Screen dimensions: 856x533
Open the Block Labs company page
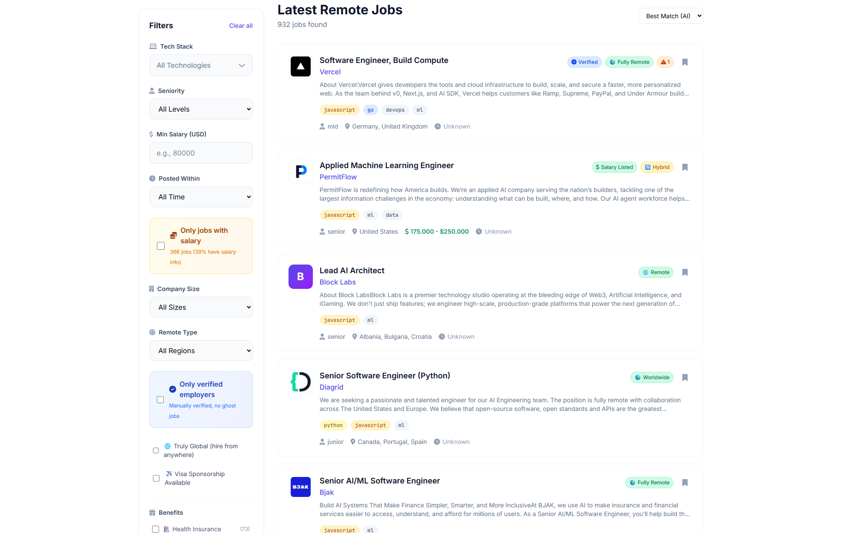pyautogui.click(x=337, y=282)
